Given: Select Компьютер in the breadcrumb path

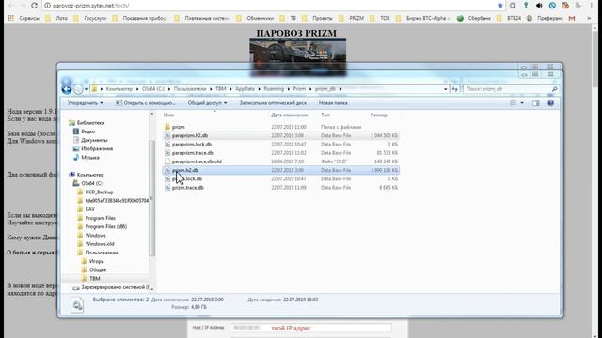Looking at the screenshot, I should (x=119, y=89).
